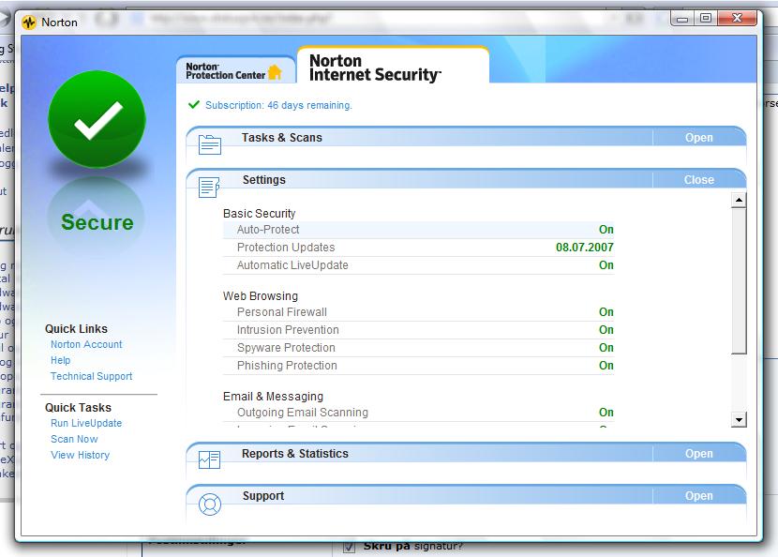Close the Settings section
The width and height of the screenshot is (778, 557).
click(698, 180)
